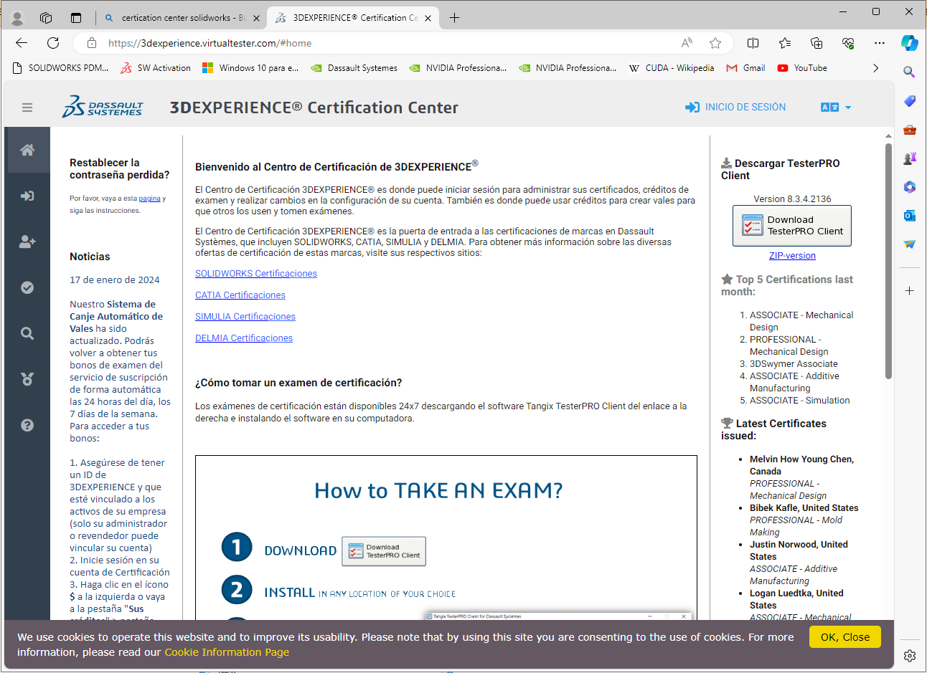Toggle split screen browser icon
927x673 pixels.
(x=753, y=43)
